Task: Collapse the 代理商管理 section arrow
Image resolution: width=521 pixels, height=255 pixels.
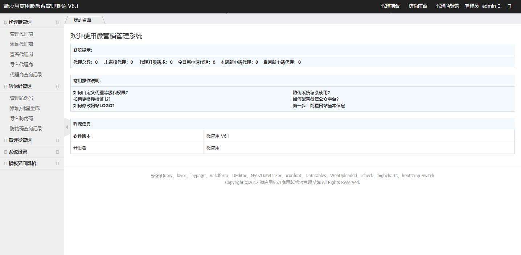Action: (57, 22)
